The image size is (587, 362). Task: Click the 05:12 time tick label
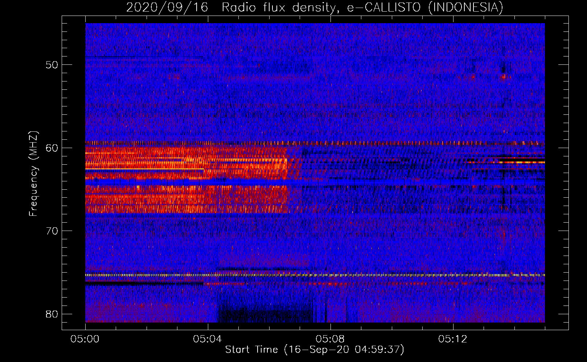(453, 339)
